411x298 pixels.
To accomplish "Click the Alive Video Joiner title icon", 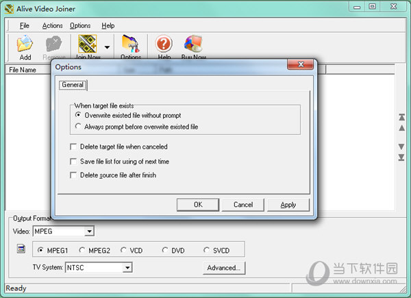I will pyautogui.click(x=9, y=9).
